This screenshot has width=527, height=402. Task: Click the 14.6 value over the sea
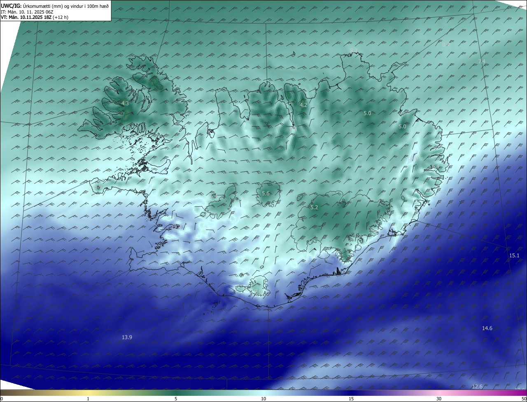pyautogui.click(x=487, y=328)
